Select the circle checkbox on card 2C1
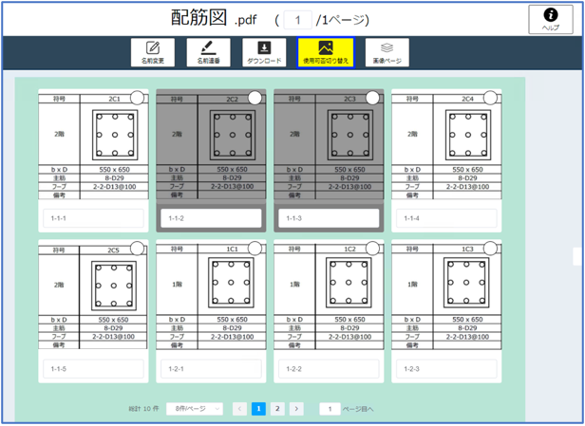Image resolution: width=585 pixels, height=426 pixels. (137, 98)
